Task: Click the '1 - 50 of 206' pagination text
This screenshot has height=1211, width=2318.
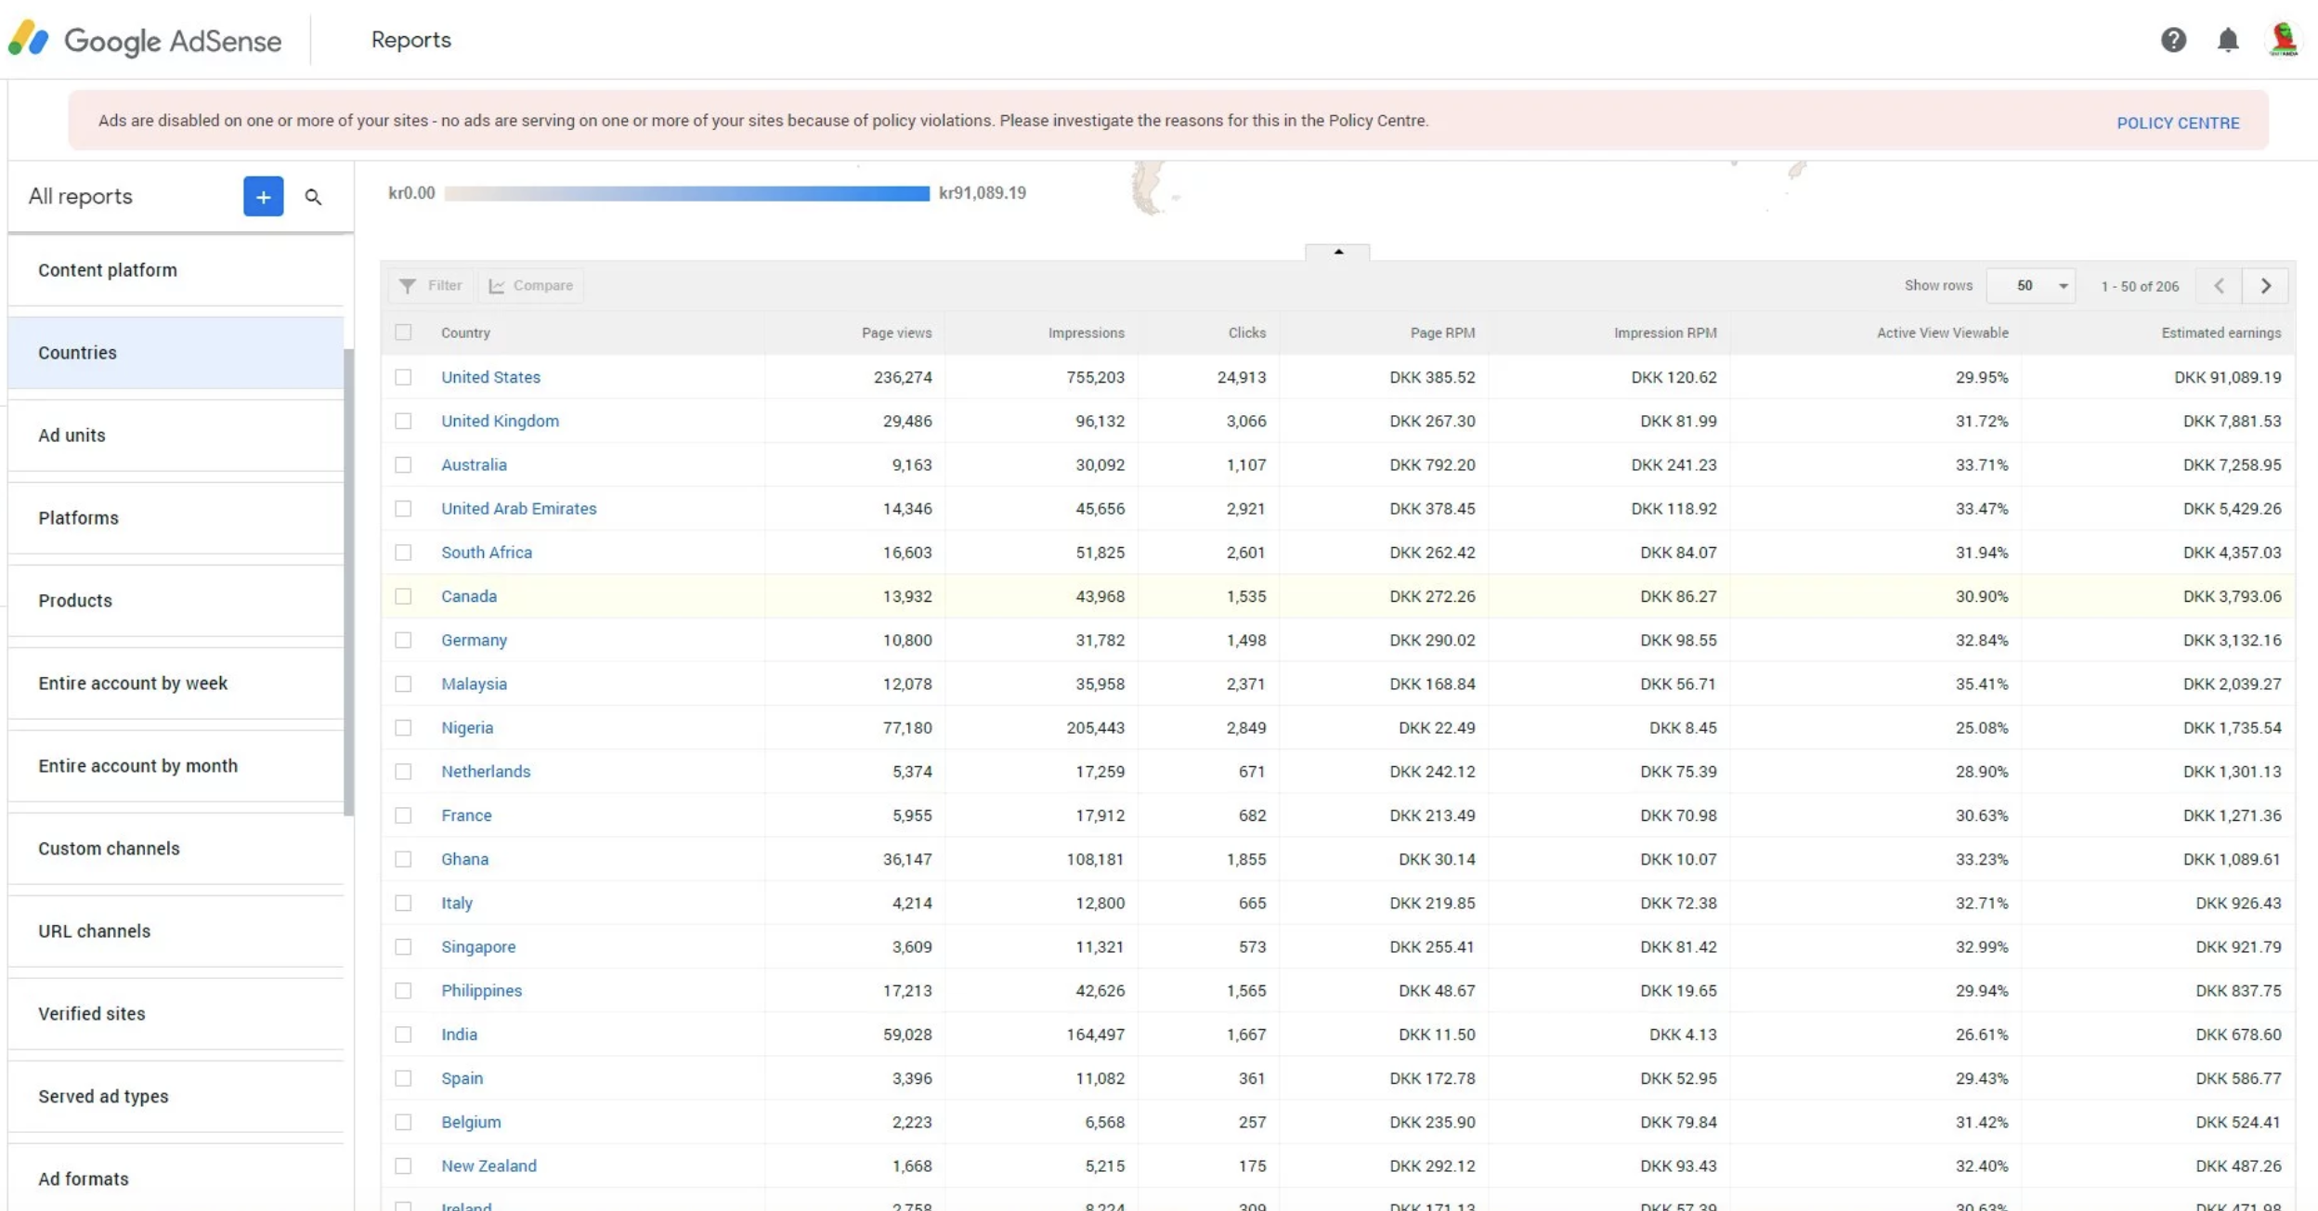Action: 2140,286
